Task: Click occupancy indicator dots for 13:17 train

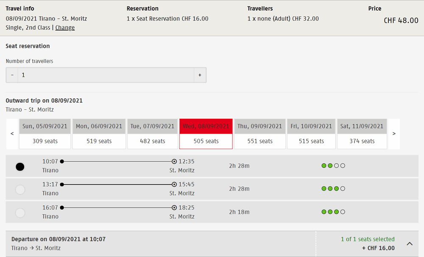Action: (333, 188)
